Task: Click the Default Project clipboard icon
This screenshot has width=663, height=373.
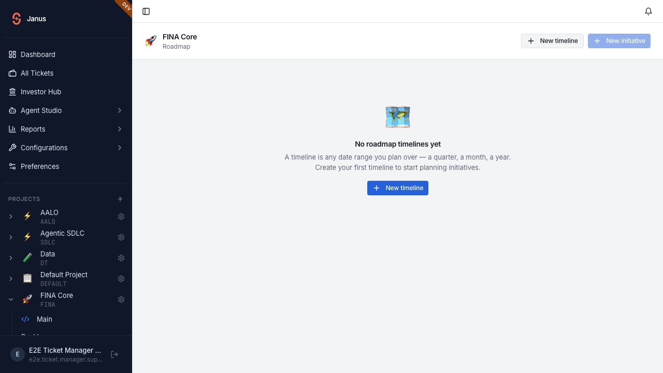Action: 27,279
